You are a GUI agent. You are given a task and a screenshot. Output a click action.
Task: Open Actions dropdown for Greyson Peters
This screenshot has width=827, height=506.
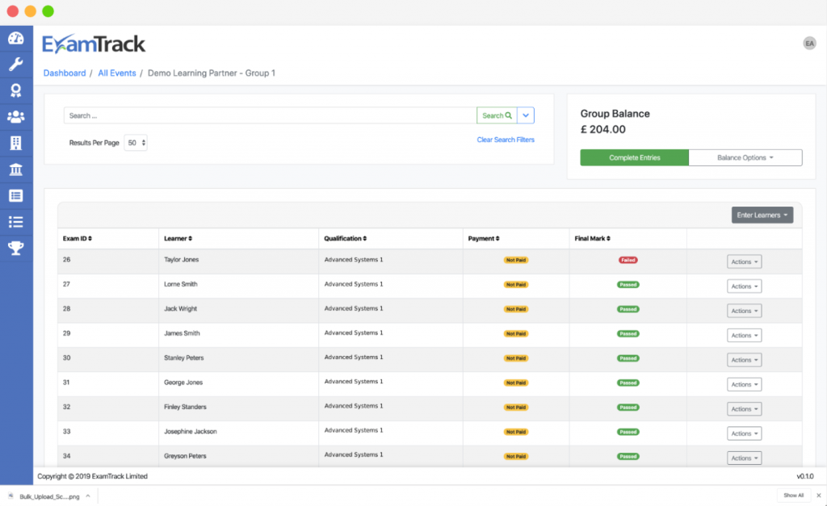pyautogui.click(x=744, y=458)
